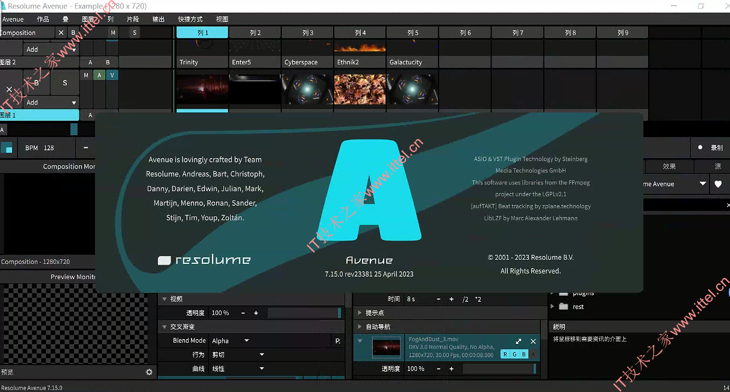Expand the 自动导航 section
Screen dimensions: 730x392
click(x=360, y=326)
